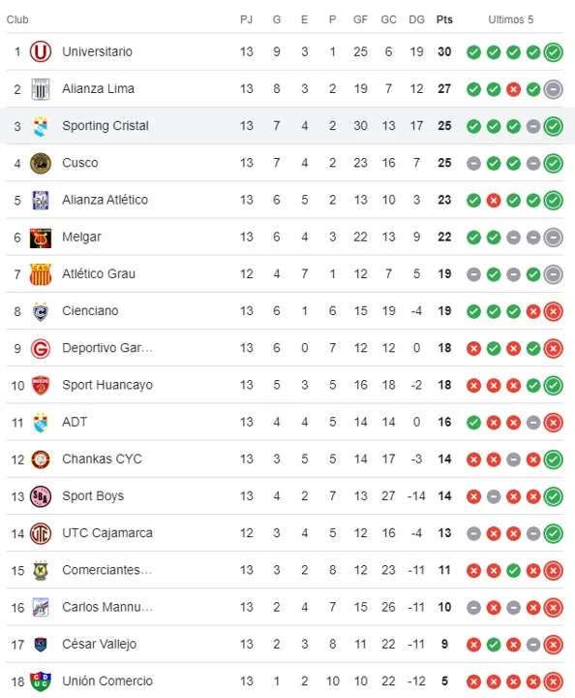Click the Atlético Grau striped crest
This screenshot has height=698, width=575.
41,274
